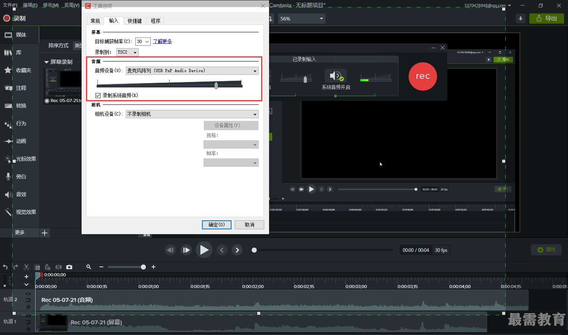This screenshot has height=335, width=568.
Task: Click the main playback scrubber bar
Action: (x=323, y=250)
